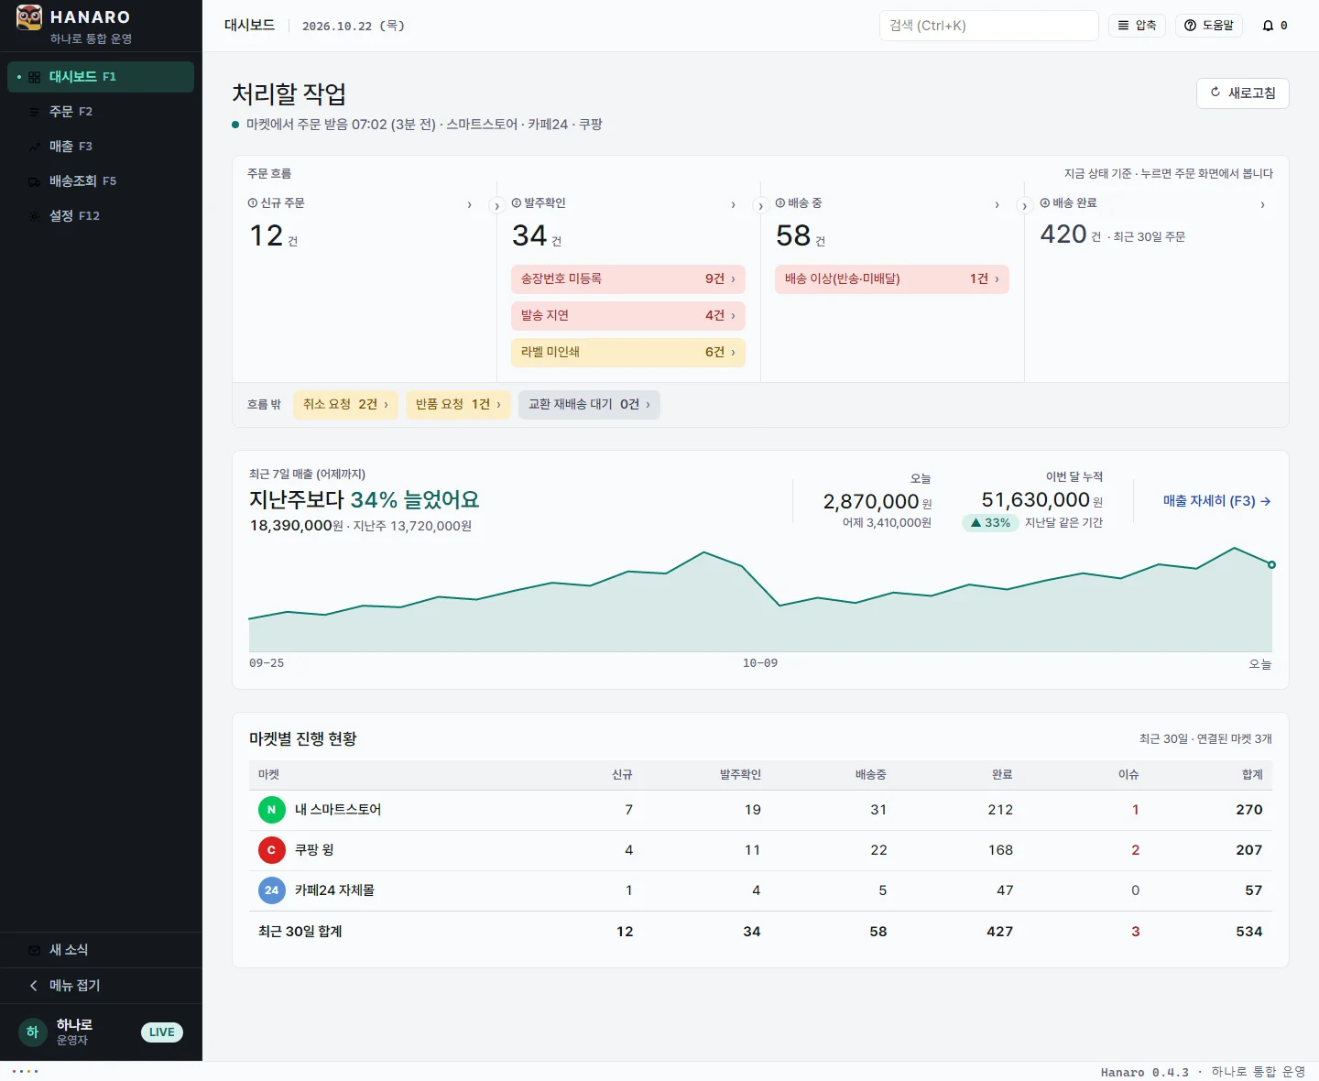The image size is (1319, 1081).
Task: Click the 합계 column header
Action: [x=1252, y=775]
